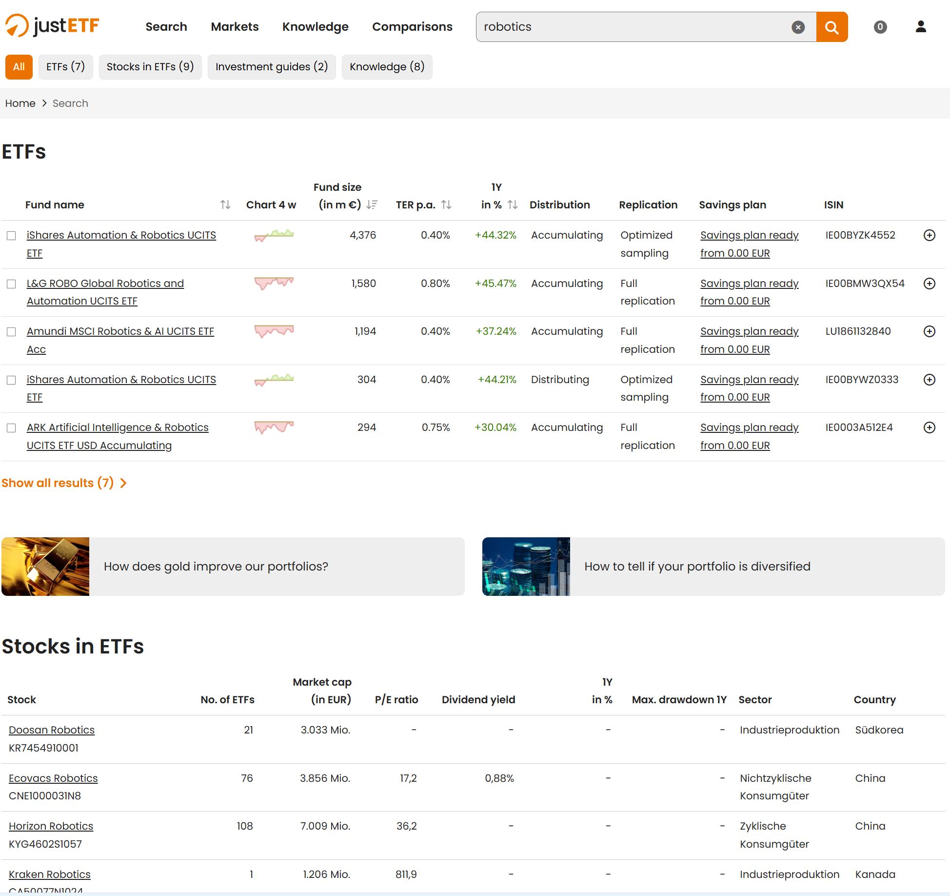Click the +45.47% 1Y return value
950x896 pixels.
(x=495, y=284)
